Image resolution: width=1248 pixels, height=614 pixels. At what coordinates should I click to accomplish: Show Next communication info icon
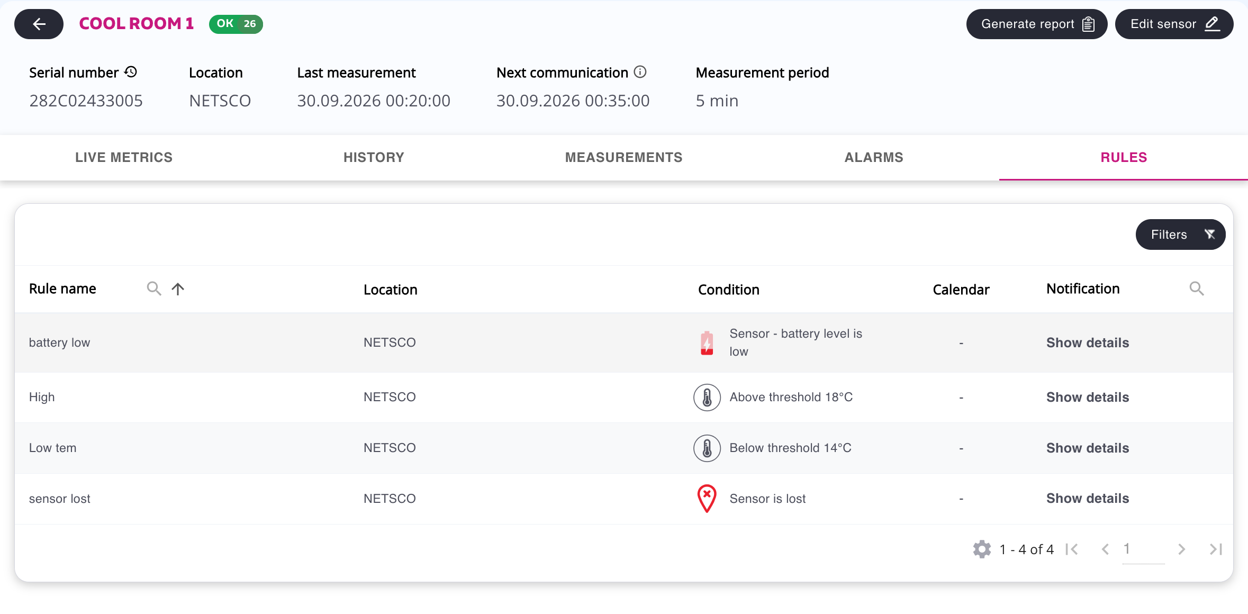[x=640, y=72]
